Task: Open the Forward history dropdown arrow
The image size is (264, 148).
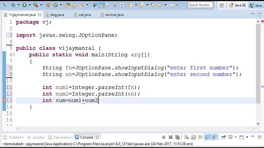Action: [x=177, y=5]
